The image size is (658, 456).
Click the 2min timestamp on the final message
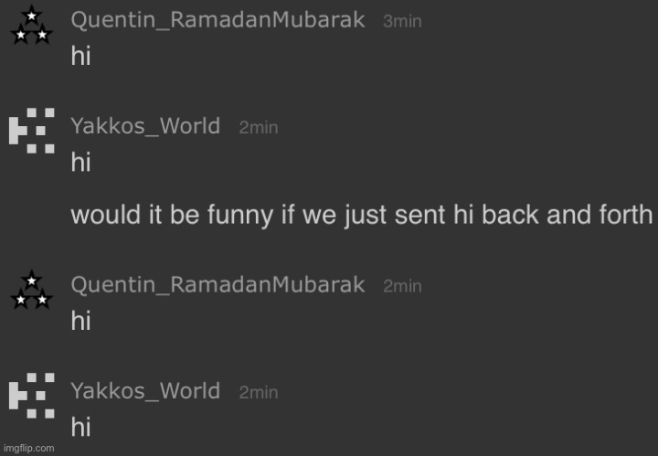[258, 393]
